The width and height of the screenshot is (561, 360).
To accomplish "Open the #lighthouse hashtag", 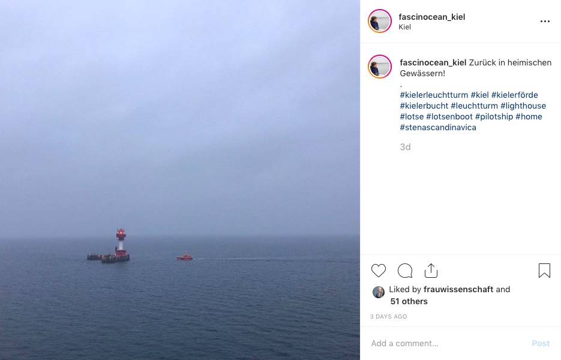I will 523,106.
